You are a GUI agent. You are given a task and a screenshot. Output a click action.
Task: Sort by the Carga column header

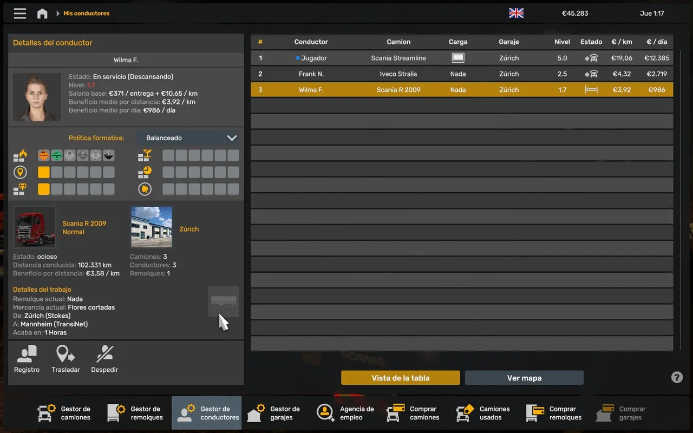pyautogui.click(x=458, y=42)
